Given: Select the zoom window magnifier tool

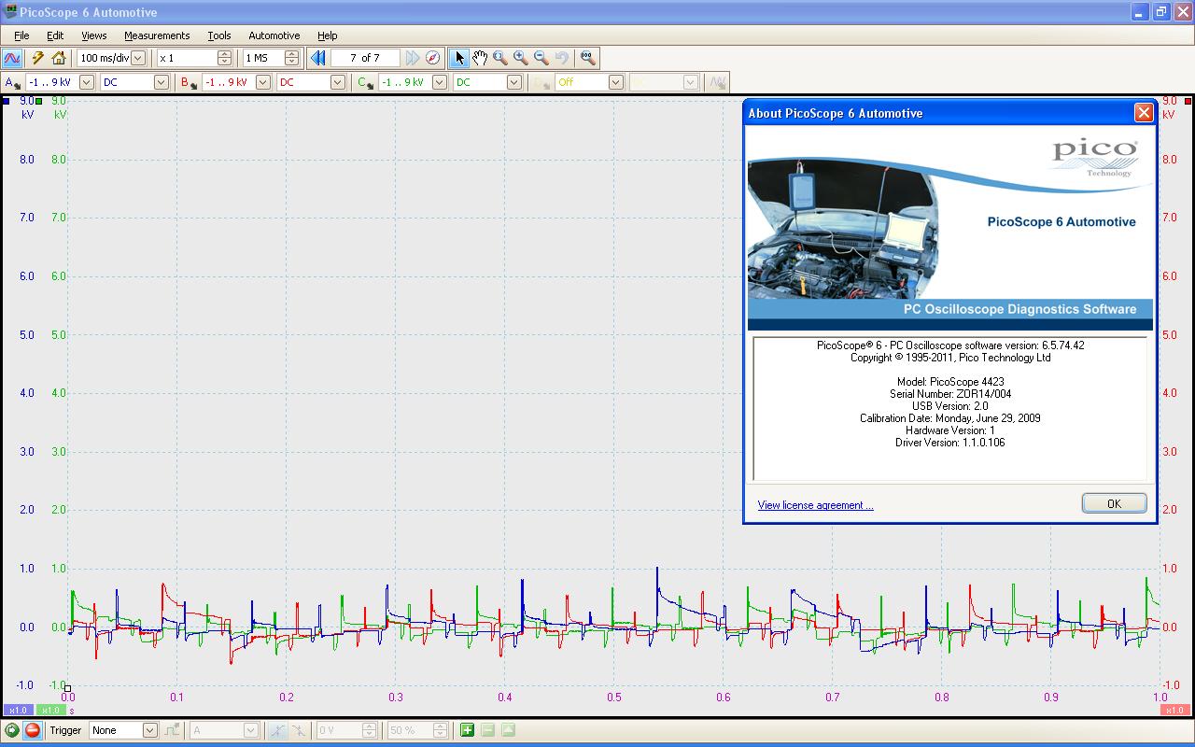Looking at the screenshot, I should (x=500, y=58).
